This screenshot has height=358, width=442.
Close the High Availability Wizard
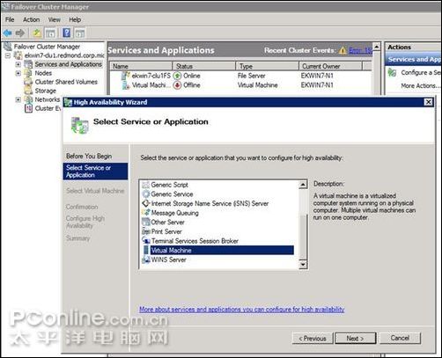pos(428,102)
